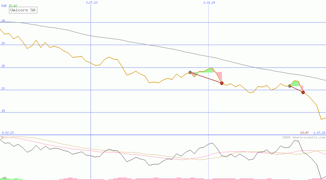Click the 6.02.23 start date label

(x=8, y=133)
